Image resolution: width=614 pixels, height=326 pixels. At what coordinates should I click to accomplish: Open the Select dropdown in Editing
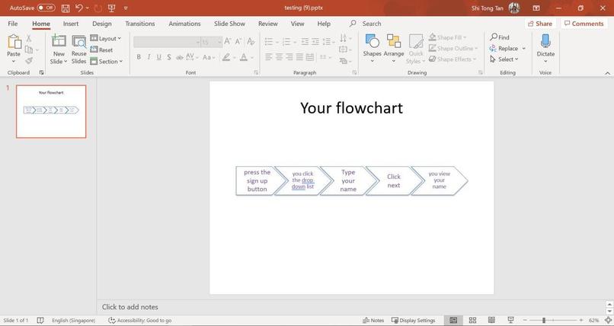click(504, 59)
